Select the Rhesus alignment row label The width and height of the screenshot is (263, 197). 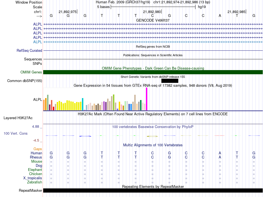[x=36, y=157]
